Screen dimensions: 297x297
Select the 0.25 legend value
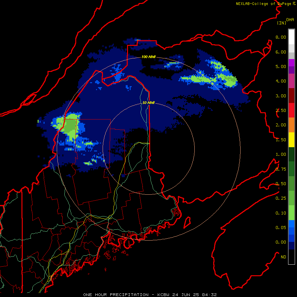(x=281, y=198)
